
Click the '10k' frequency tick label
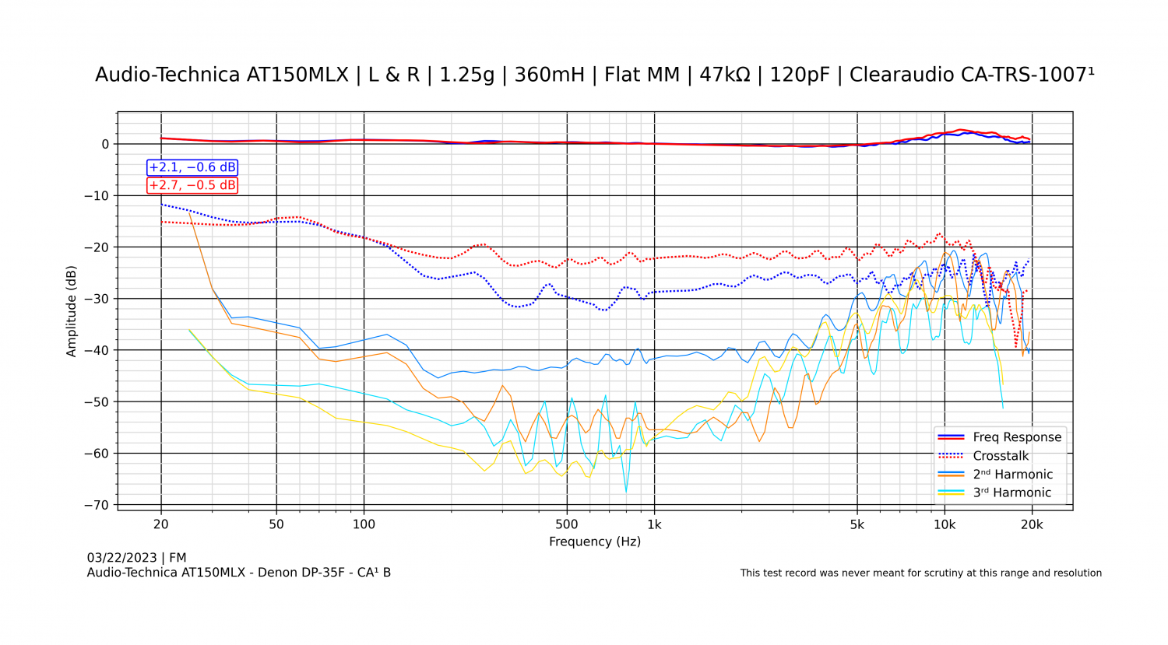[x=945, y=524]
